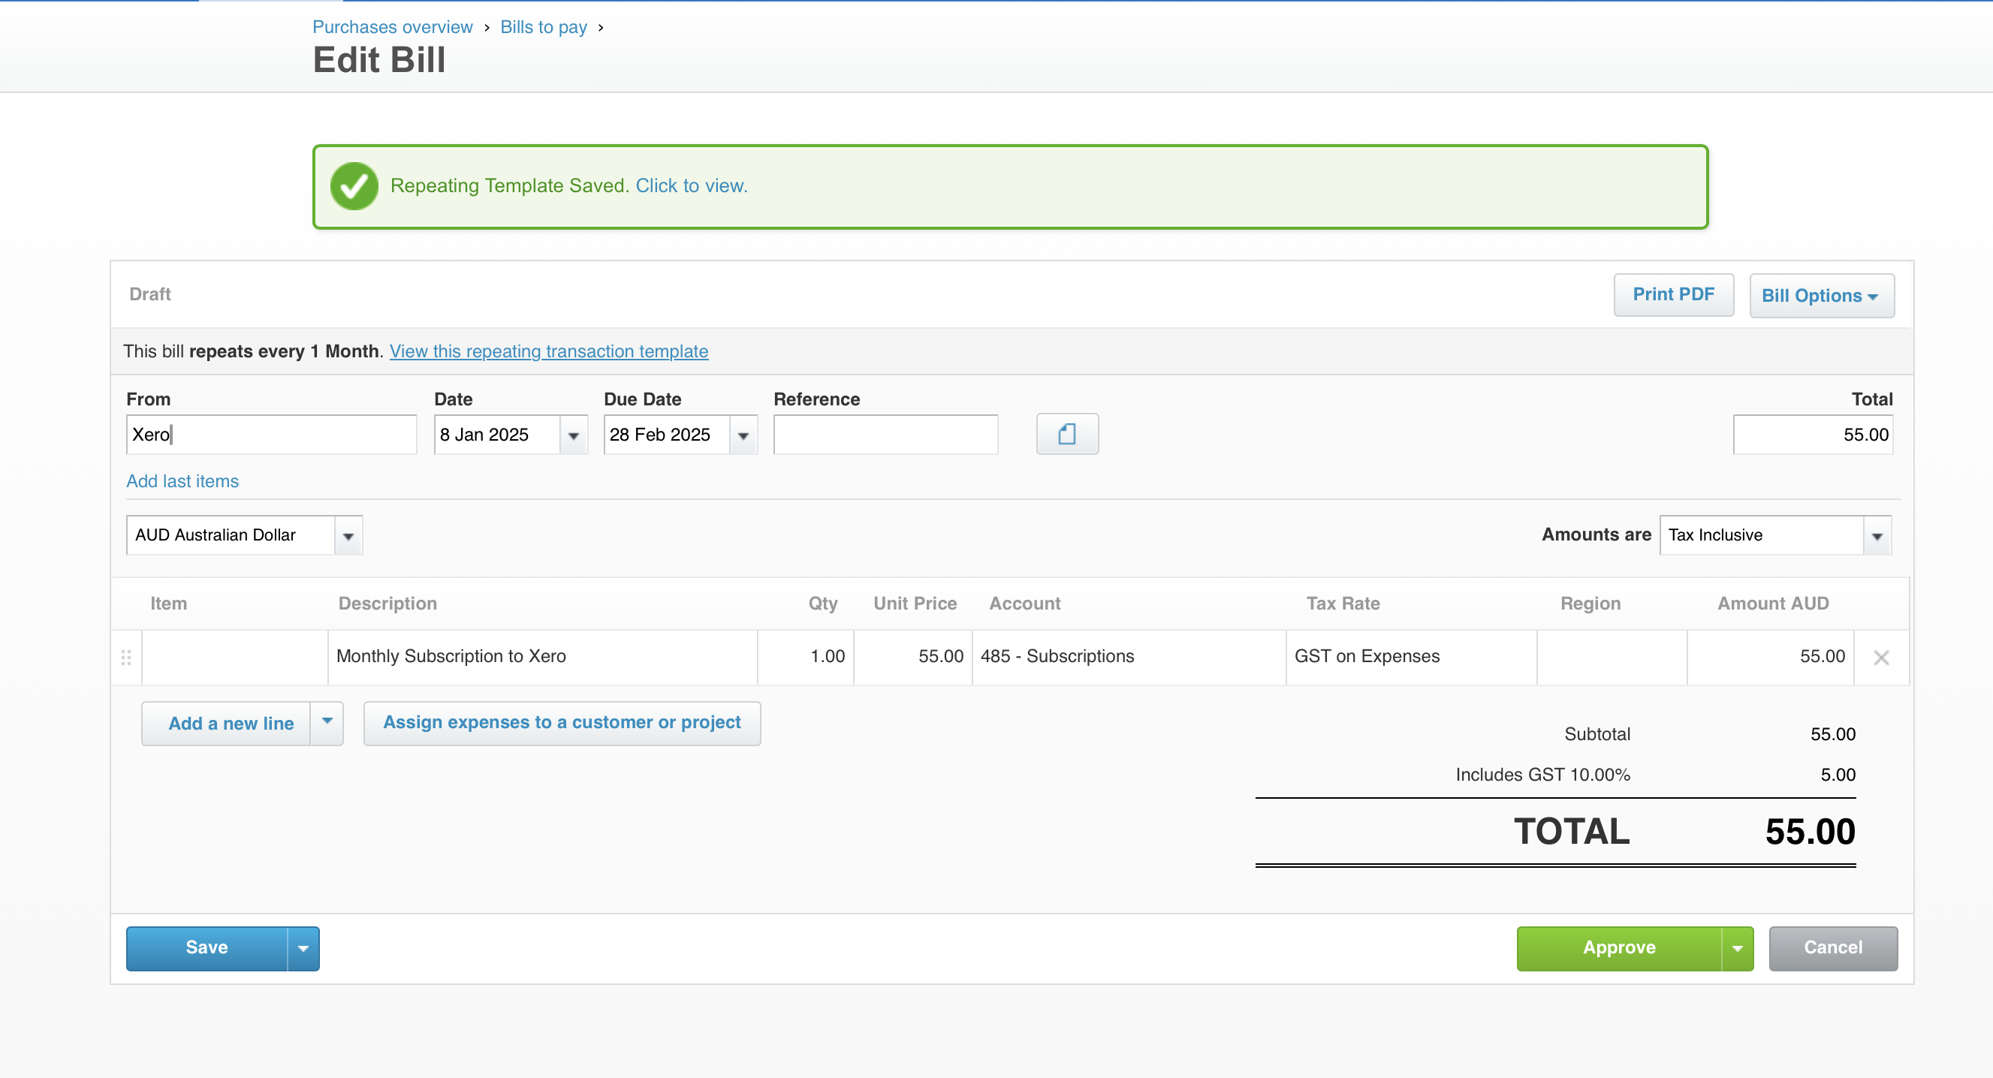View this repeating transaction template link

click(x=548, y=351)
